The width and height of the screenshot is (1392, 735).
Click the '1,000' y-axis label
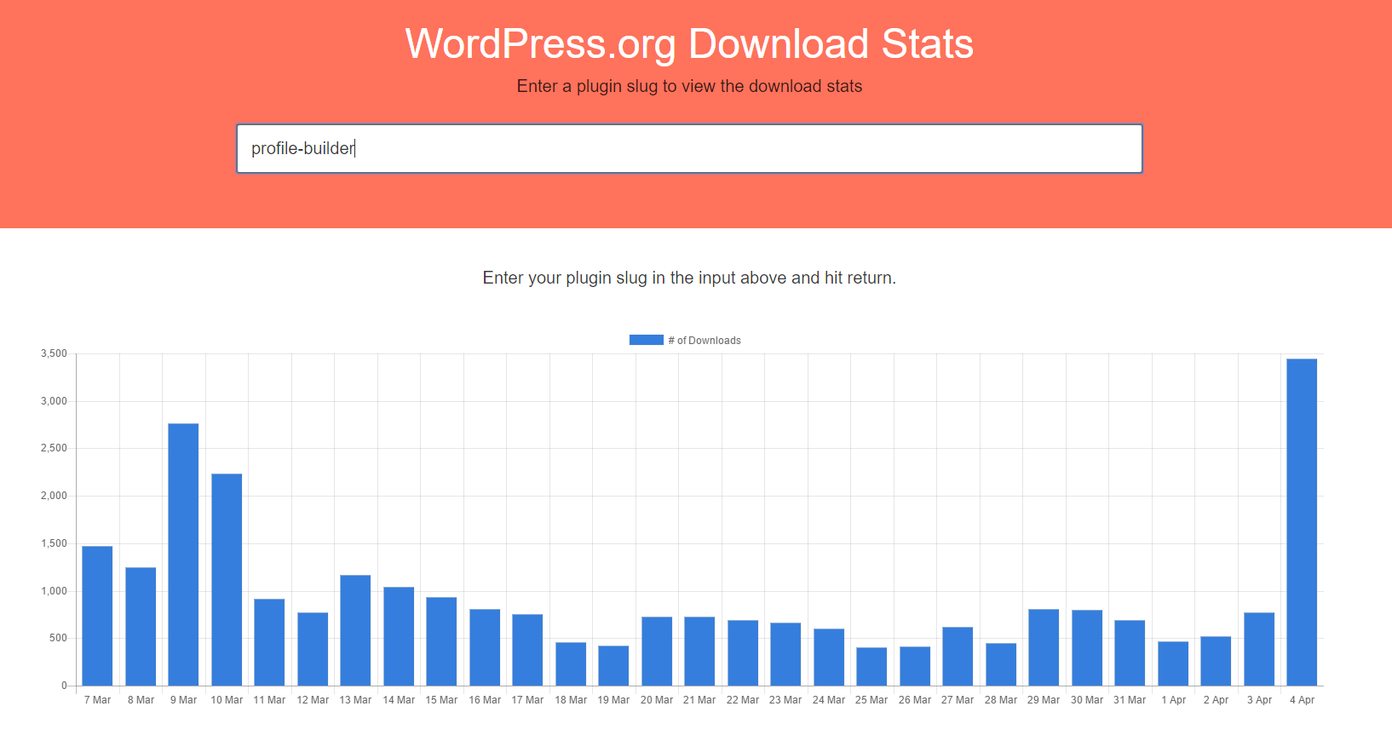pos(54,591)
